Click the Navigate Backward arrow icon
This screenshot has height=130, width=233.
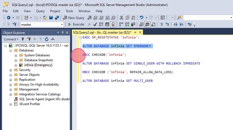click(x=9, y=18)
